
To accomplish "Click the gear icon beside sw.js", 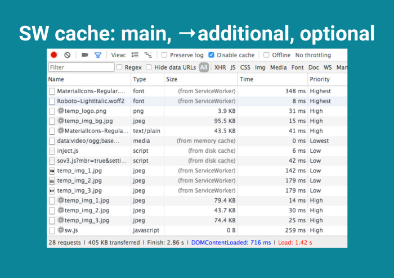I will [x=61, y=230].
